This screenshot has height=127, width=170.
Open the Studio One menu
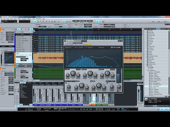(39, 19)
